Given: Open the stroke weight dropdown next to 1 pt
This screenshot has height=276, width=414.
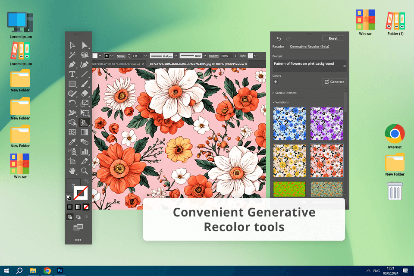Looking at the screenshot, I should (x=145, y=56).
